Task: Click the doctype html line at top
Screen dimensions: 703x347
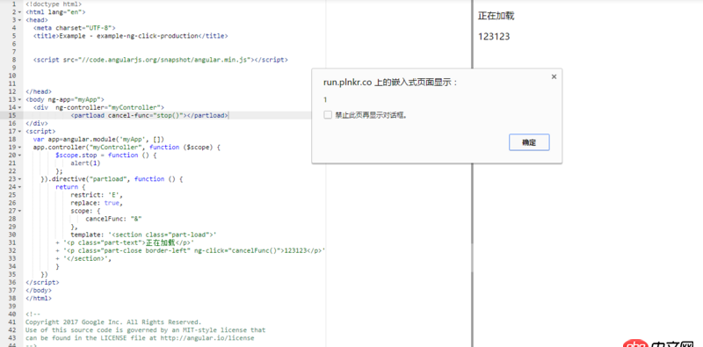Action: (x=54, y=4)
